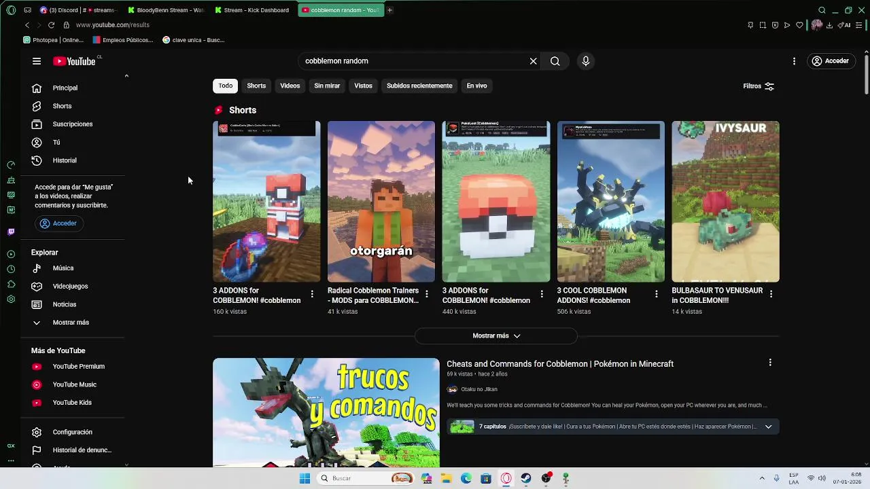Open Historial in the sidebar
Viewport: 870px width, 489px height.
pos(65,160)
